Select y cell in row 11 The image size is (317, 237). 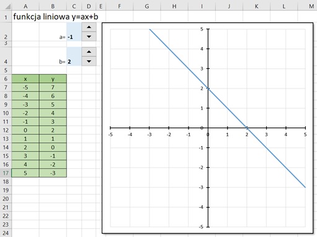point(53,121)
